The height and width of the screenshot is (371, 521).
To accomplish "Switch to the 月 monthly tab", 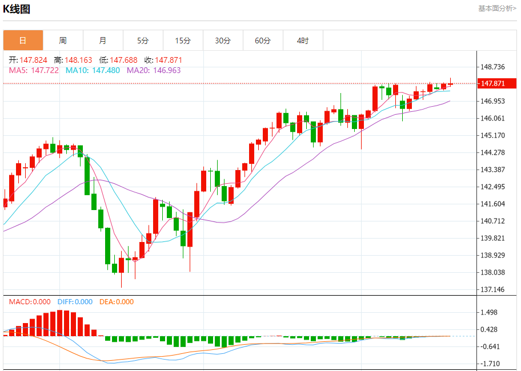I will (x=103, y=41).
